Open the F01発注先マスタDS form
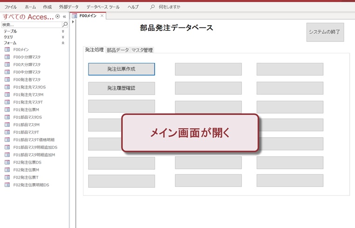Screen dimensions: 355x228 tap(29, 87)
